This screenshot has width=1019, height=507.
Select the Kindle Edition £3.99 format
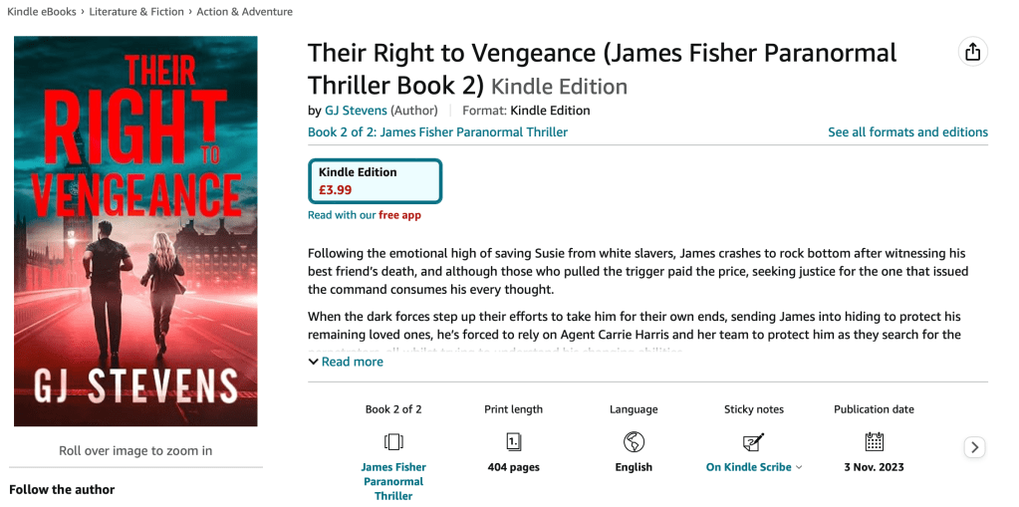pos(375,180)
